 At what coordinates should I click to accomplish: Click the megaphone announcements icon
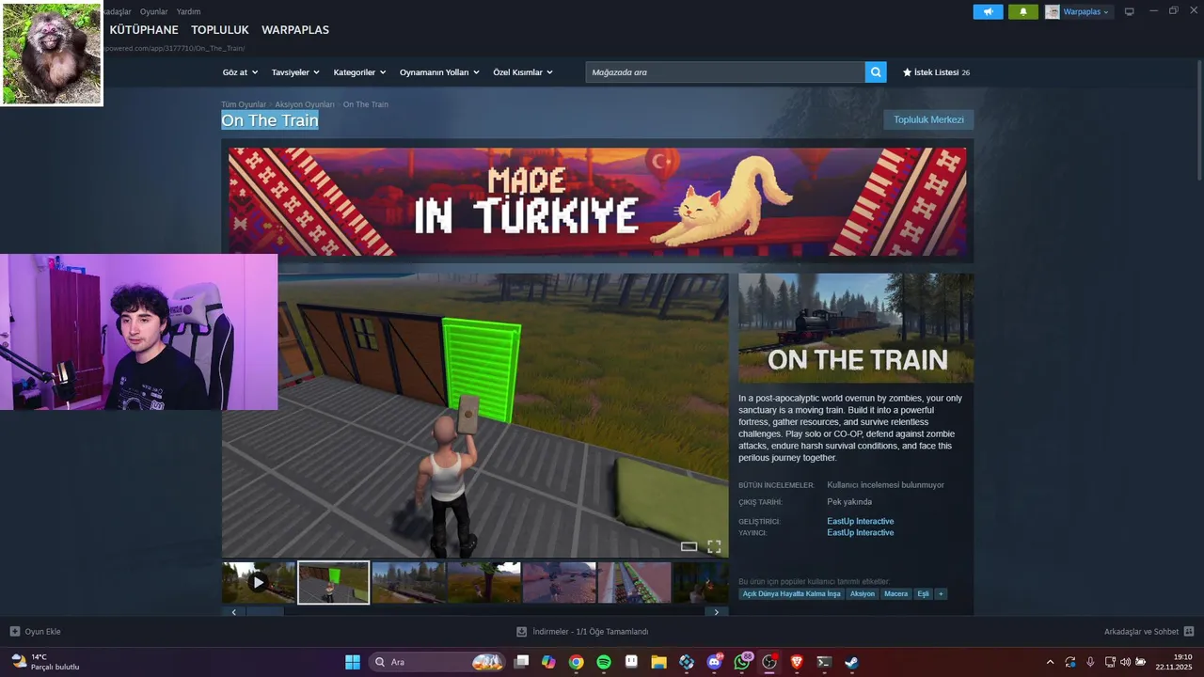pyautogui.click(x=988, y=12)
